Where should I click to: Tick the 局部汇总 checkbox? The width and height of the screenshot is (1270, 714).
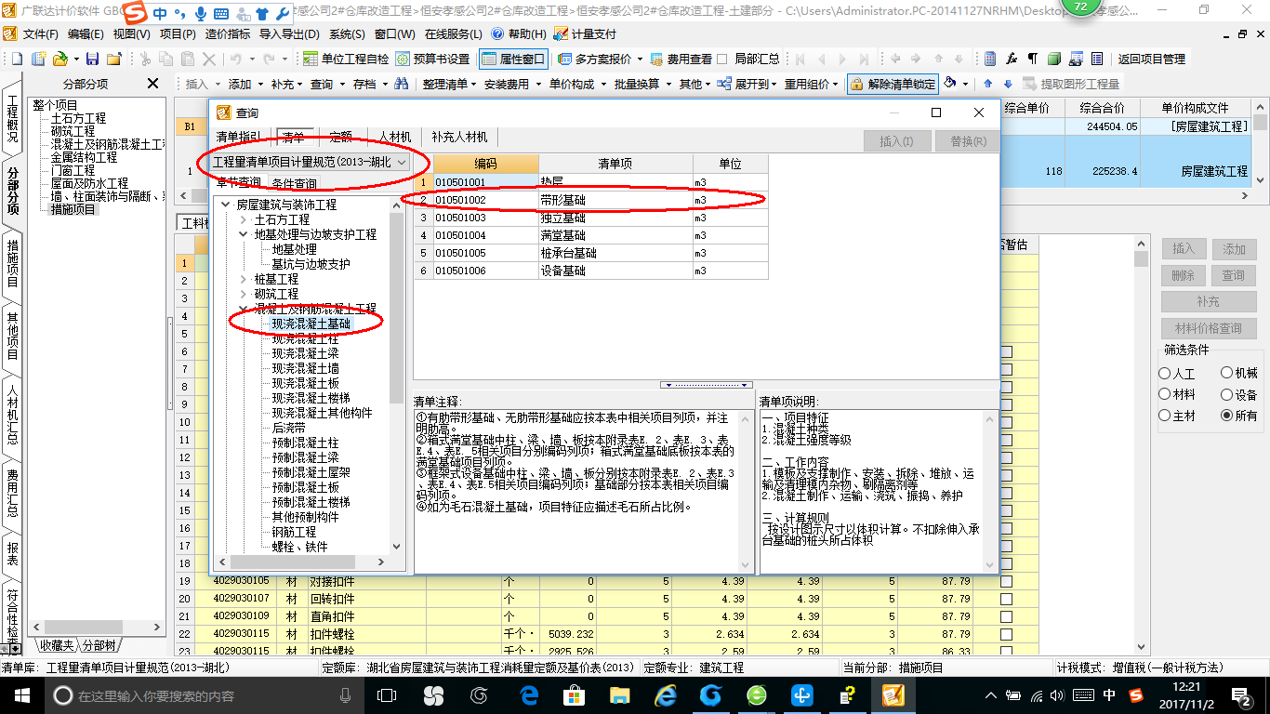coord(722,59)
